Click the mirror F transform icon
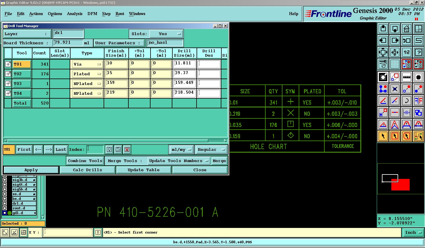 [x=418, y=101]
